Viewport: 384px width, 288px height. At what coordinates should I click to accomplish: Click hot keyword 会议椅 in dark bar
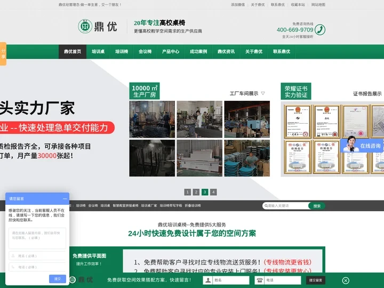93,205
